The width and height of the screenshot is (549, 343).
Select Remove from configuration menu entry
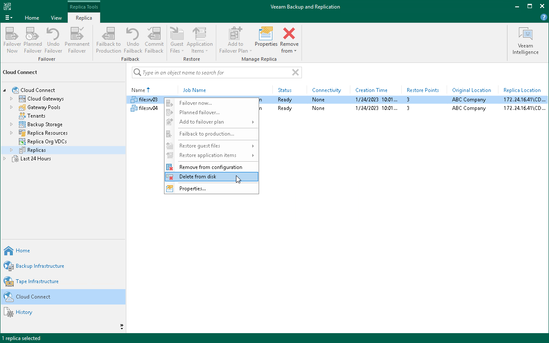[x=211, y=167]
